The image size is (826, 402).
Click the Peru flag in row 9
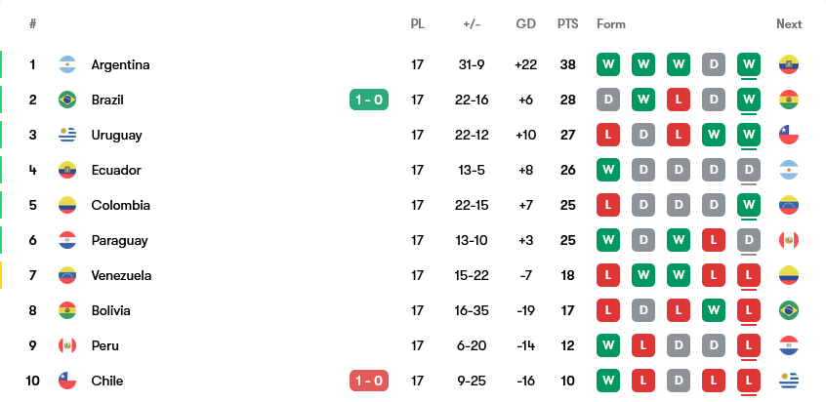coord(67,345)
